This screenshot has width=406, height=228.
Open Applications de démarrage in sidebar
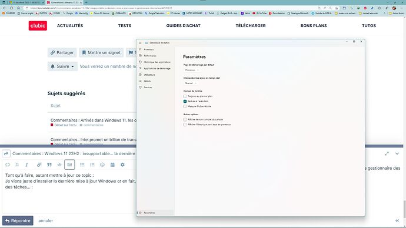click(x=155, y=69)
